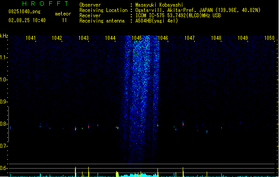Click the receiver value ICOM IC-575 53.7492 MHz
This screenshot has height=177, width=279.
[178, 15]
